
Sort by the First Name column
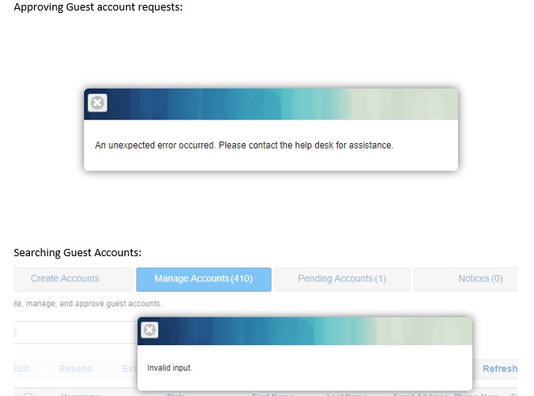click(272, 394)
